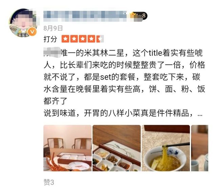Tap the Lv8 level badge
The image size is (217, 189).
pyautogui.click(x=138, y=16)
